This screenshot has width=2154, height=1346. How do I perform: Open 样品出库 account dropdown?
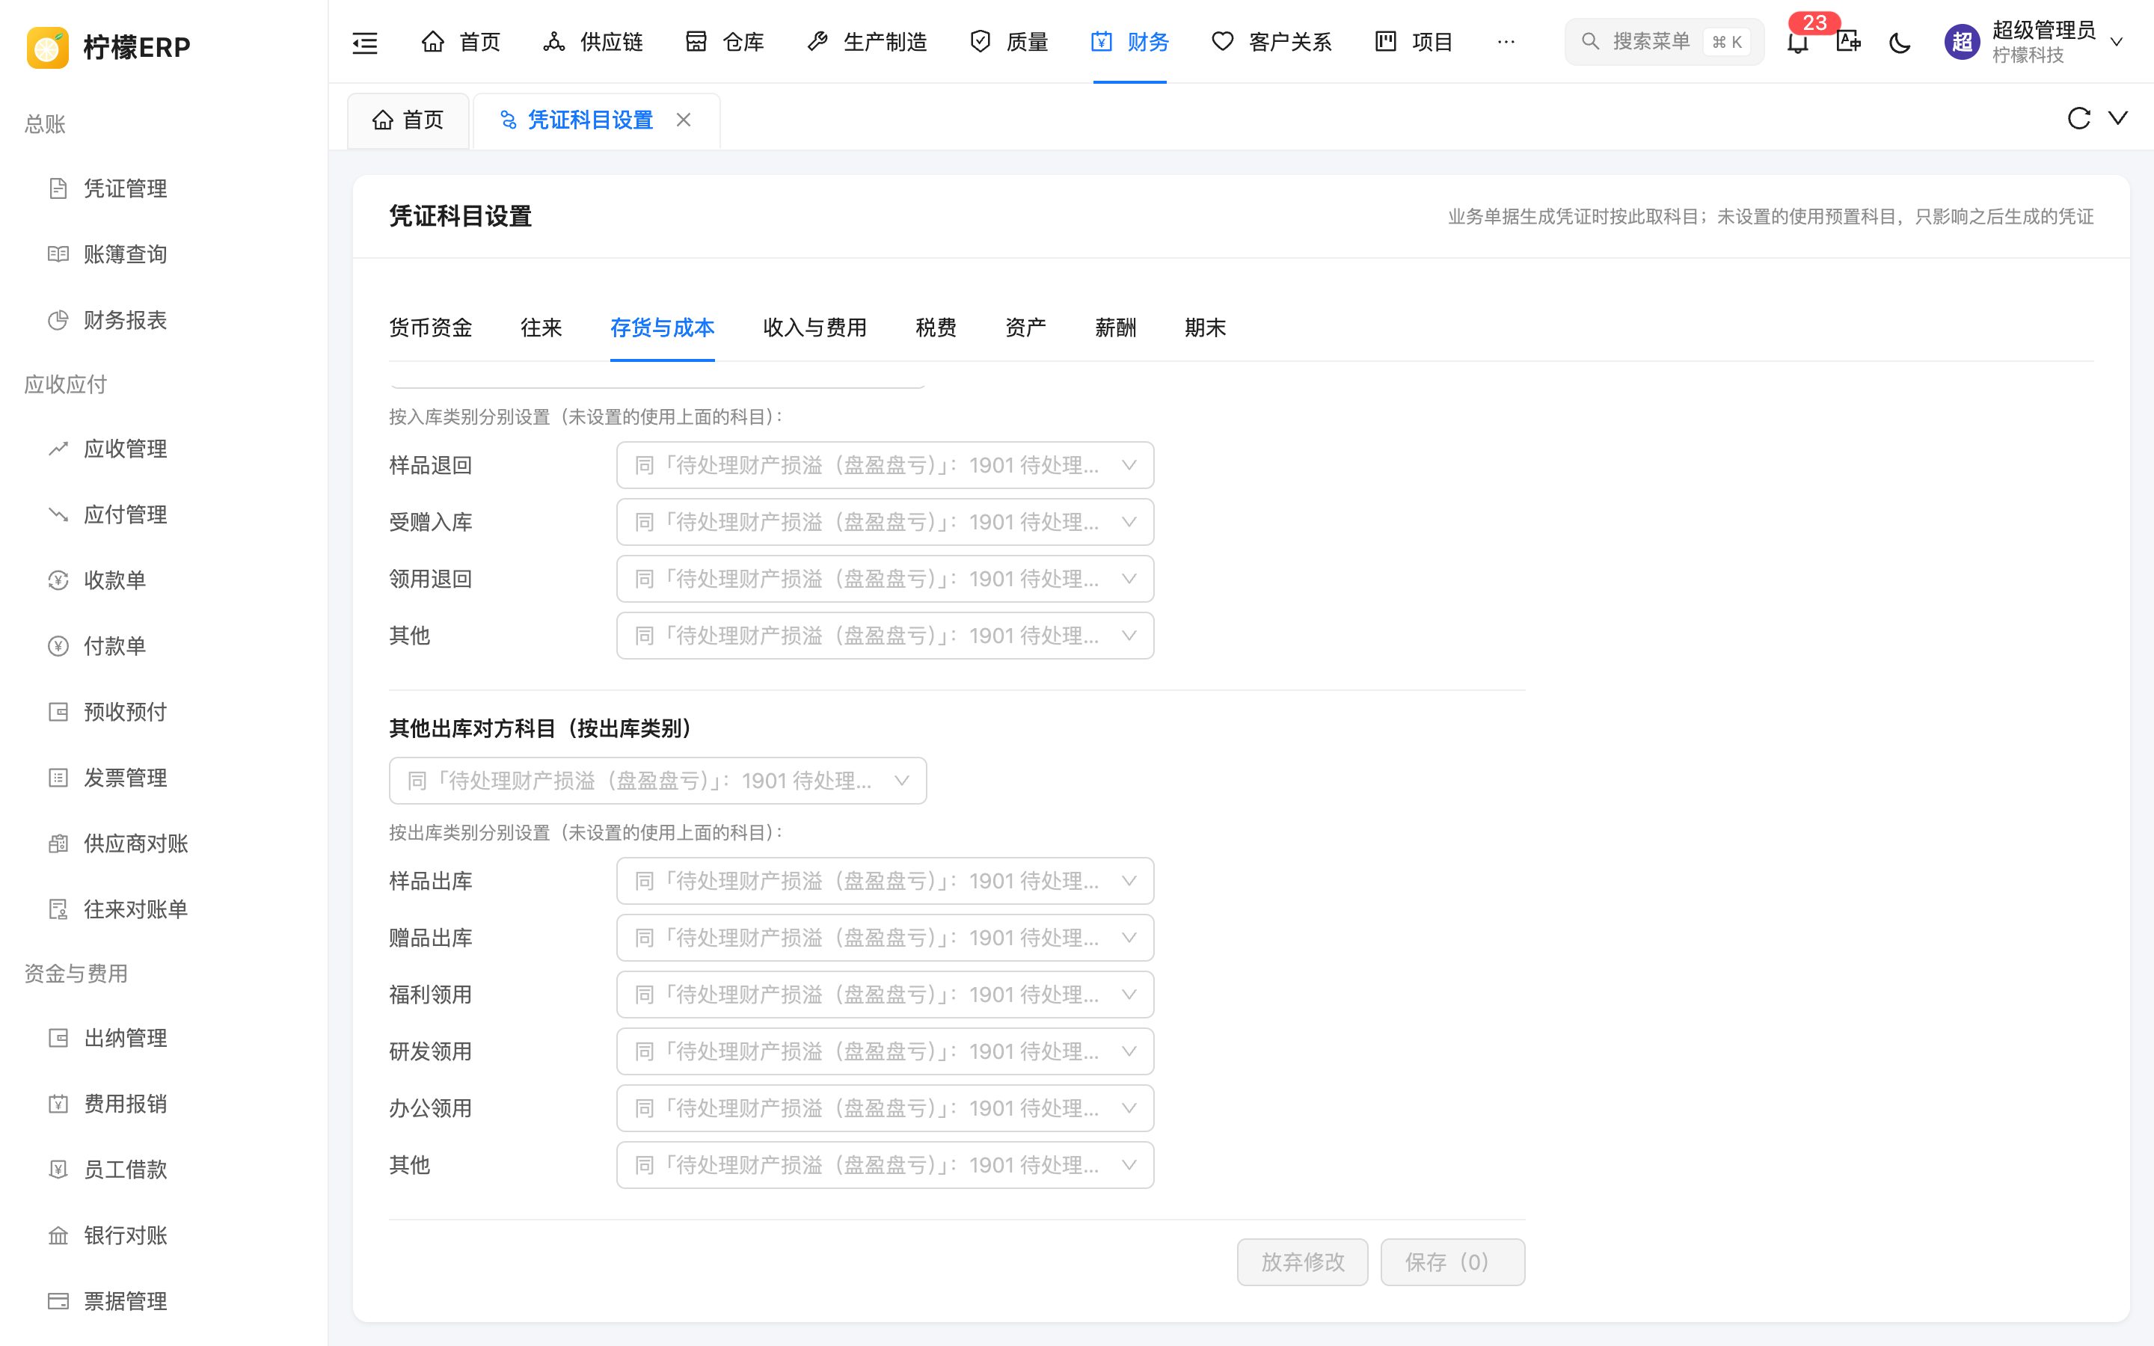[x=885, y=880]
